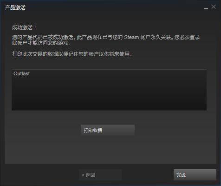Go back using the < 返回 button
The height and width of the screenshot is (186, 221).
tap(100, 175)
